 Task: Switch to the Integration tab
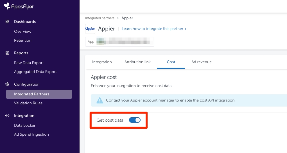pyautogui.click(x=102, y=62)
